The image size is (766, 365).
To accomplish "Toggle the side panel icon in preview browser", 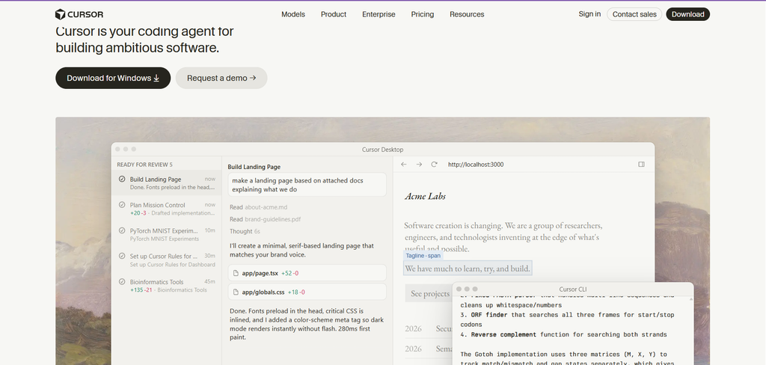I will pos(641,165).
